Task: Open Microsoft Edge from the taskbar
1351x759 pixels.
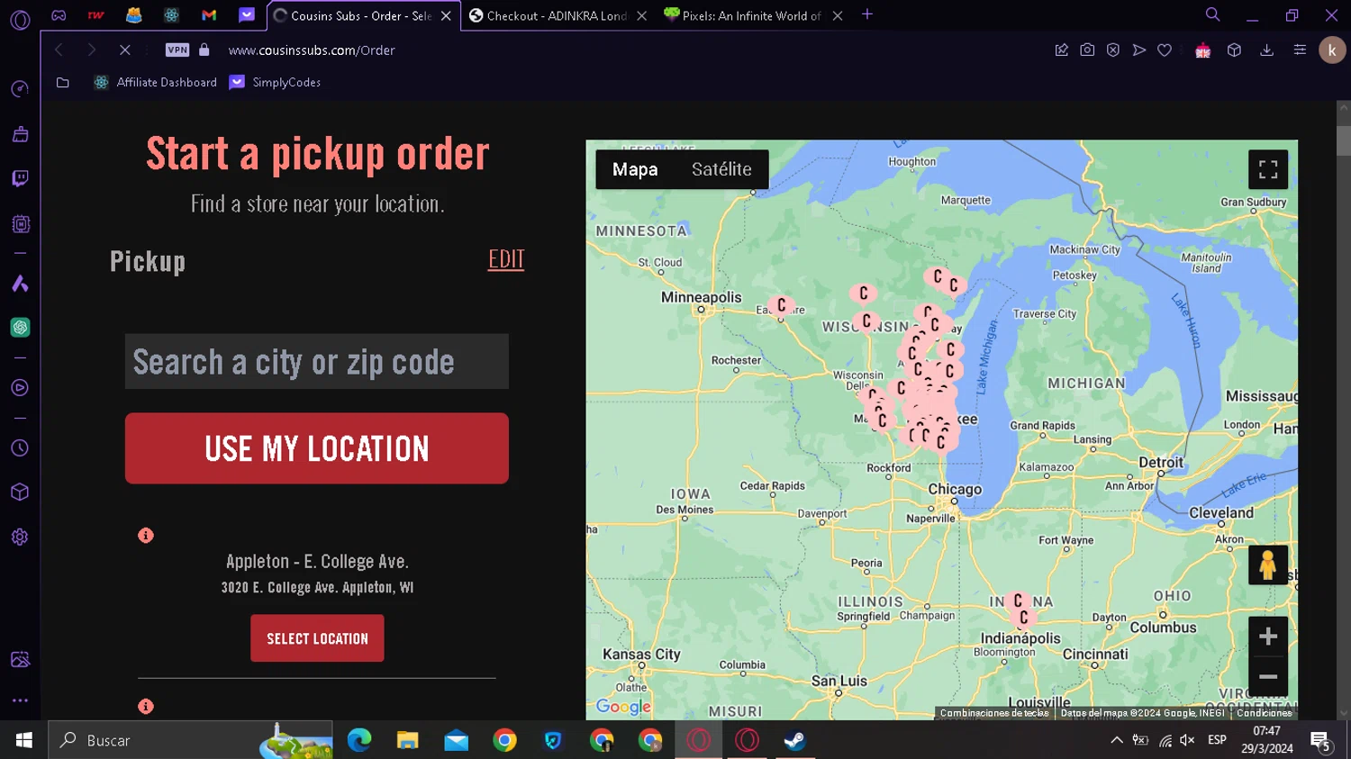Action: coord(359,740)
